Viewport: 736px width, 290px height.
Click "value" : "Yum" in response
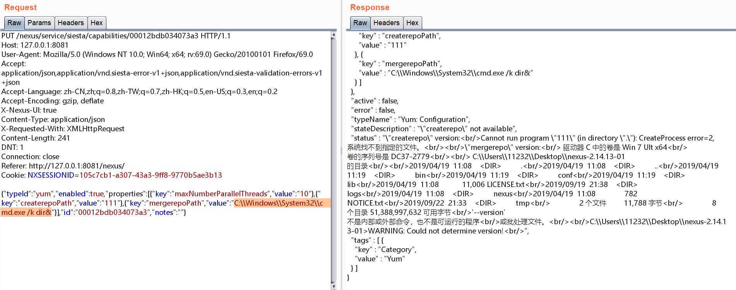380,259
